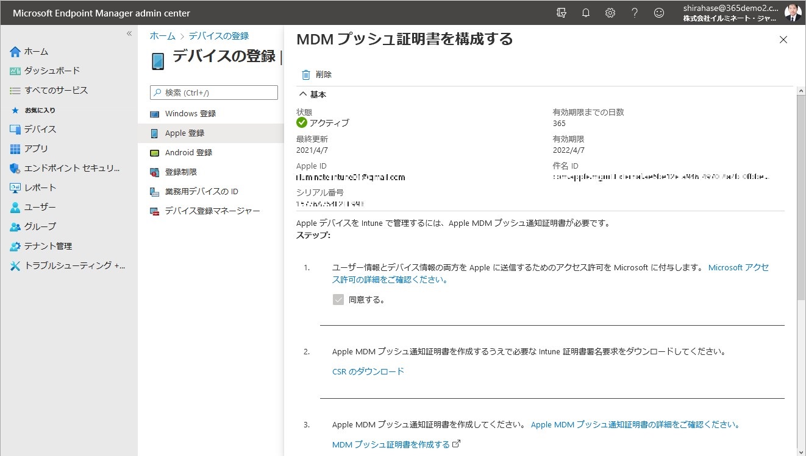Open ダッシュボード label in navigation

point(52,71)
